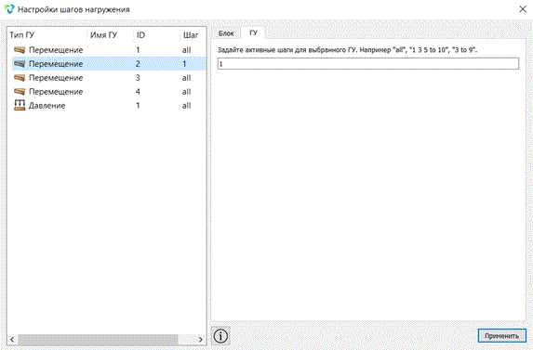Open the info help button
The height and width of the screenshot is (350, 533).
pyautogui.click(x=220, y=336)
